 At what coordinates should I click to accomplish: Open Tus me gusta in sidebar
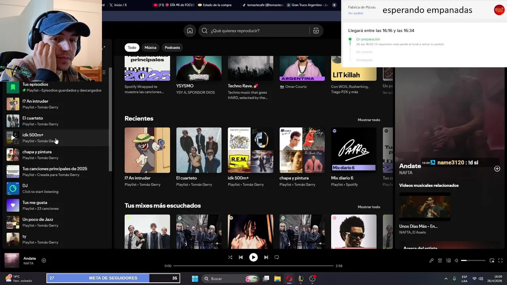pos(57,205)
